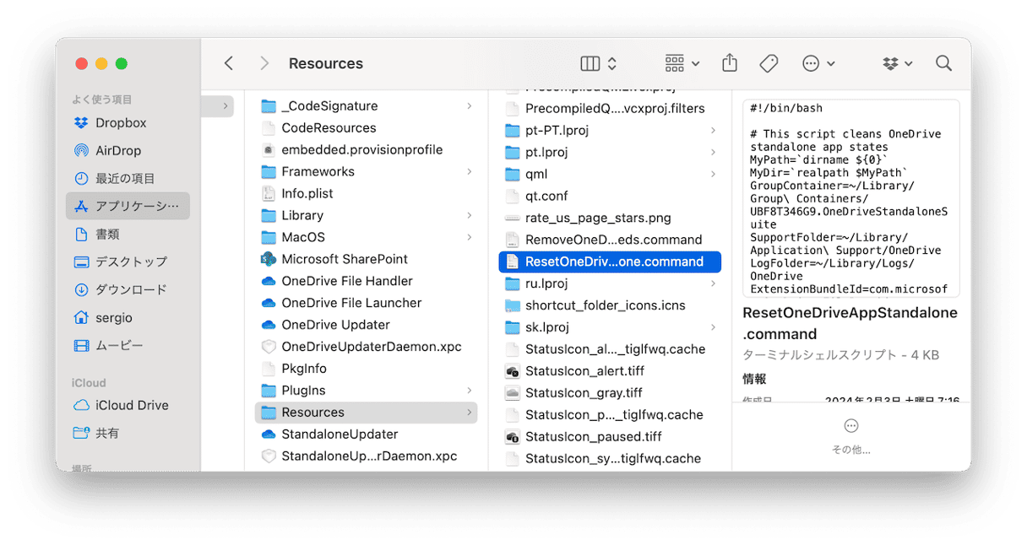
Task: Open Dropbox in the sidebar
Action: [x=128, y=122]
